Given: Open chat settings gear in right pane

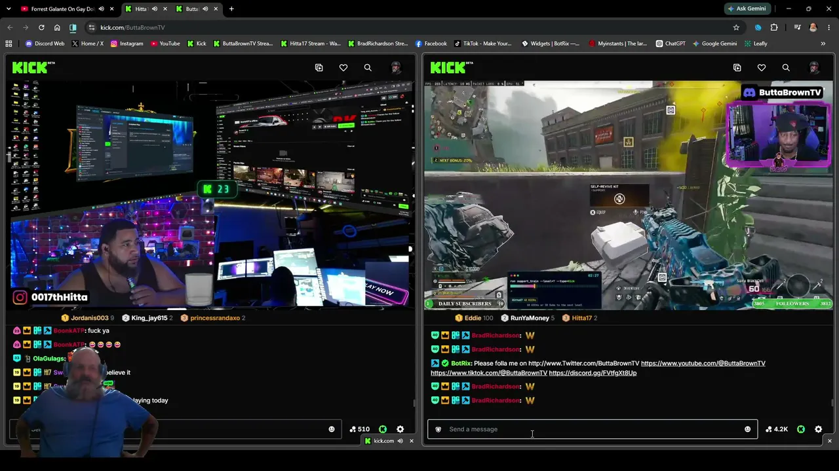Looking at the screenshot, I should pyautogui.click(x=819, y=429).
